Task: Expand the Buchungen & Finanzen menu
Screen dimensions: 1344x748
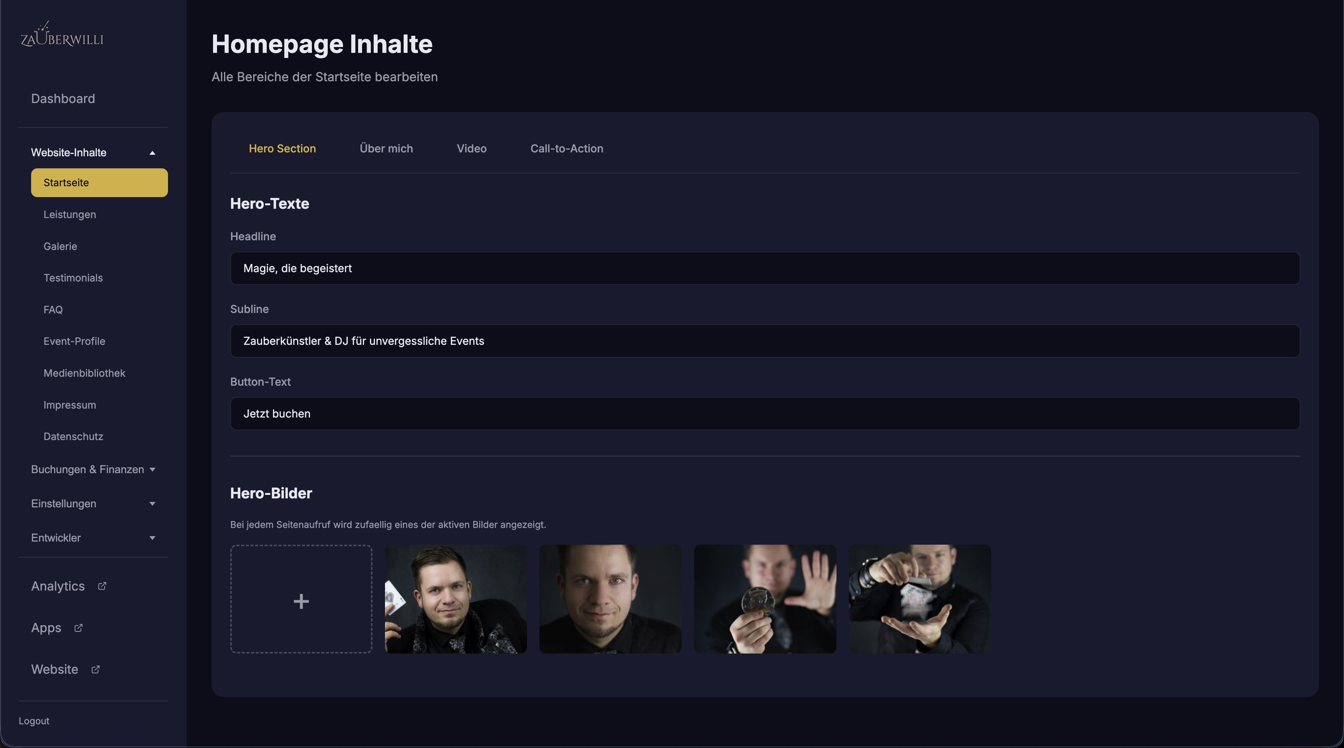Action: click(152, 470)
